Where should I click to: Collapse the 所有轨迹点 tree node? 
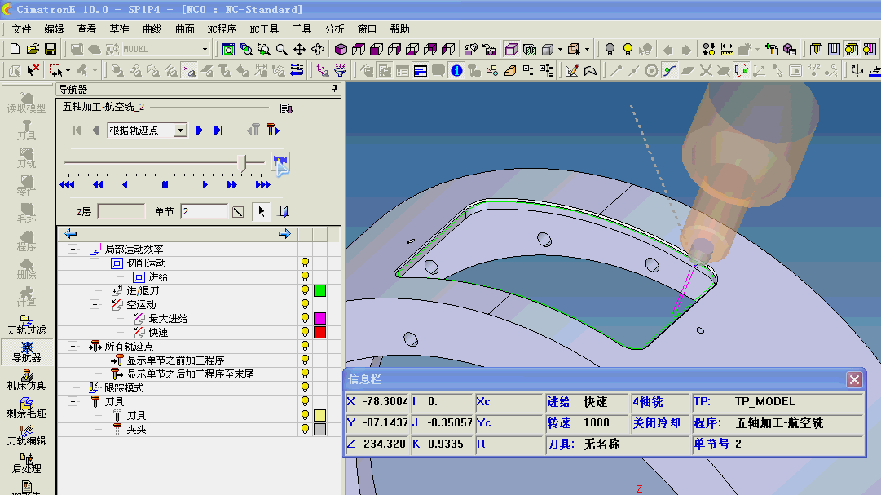pyautogui.click(x=73, y=346)
